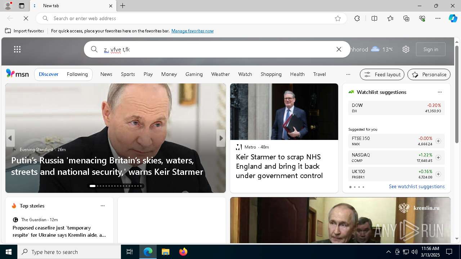Open File Explorer from taskbar

tap(166, 252)
